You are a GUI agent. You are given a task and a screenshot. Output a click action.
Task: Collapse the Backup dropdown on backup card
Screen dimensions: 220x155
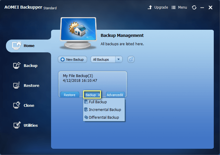(x=92, y=95)
